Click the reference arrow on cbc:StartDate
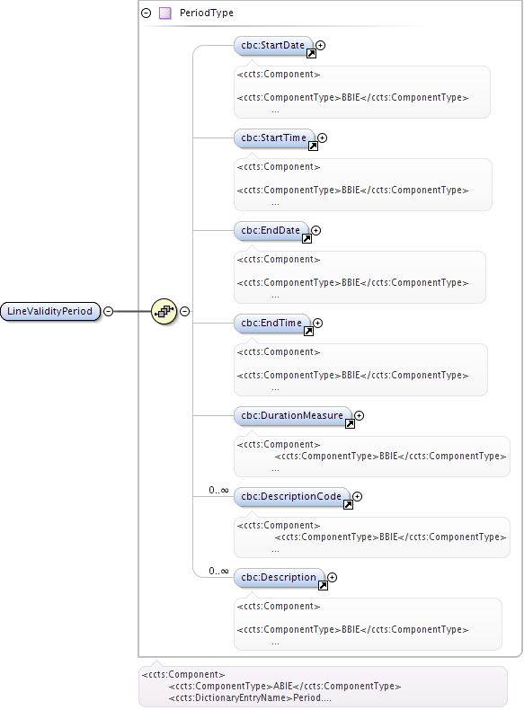Screen dimensions: 524x710 311,54
